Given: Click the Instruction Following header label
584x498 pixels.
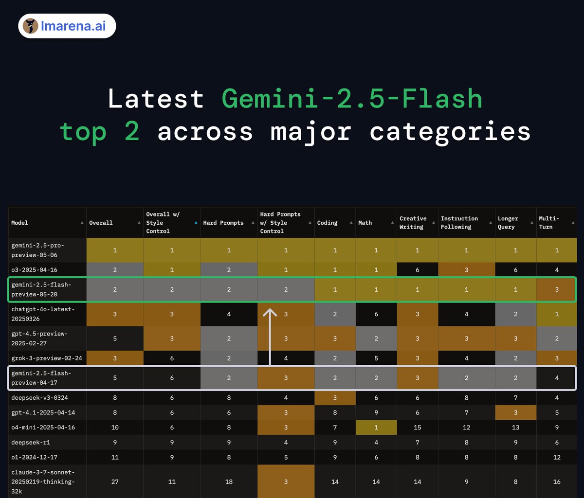Looking at the screenshot, I should click(459, 223).
